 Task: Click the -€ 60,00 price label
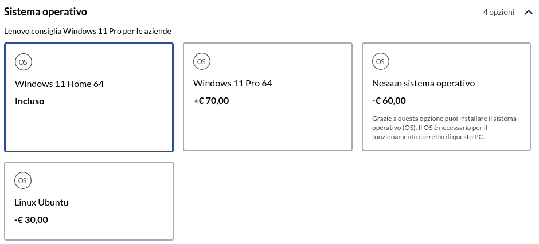389,101
